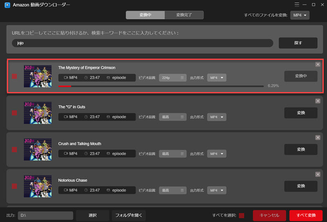Click the conversion progress bar of Emperor Crimson

161,86
